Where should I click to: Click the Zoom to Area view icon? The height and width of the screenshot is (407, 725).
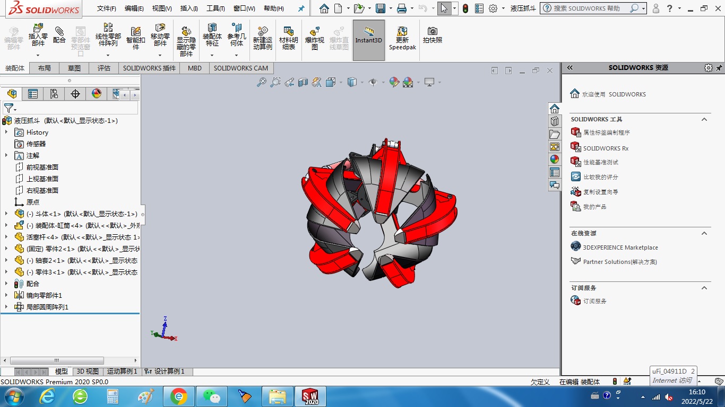tap(275, 82)
